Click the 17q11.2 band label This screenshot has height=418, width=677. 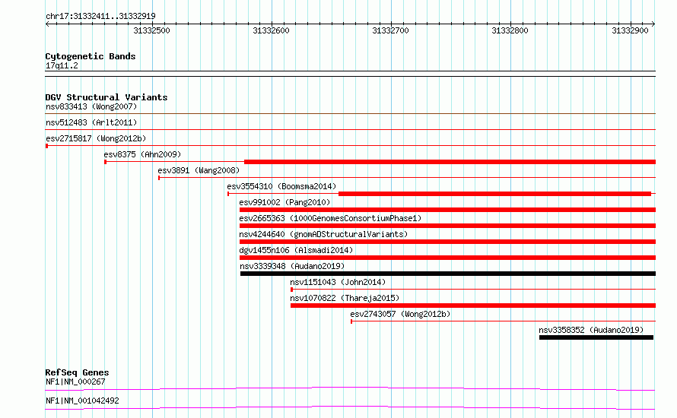pyautogui.click(x=62, y=65)
